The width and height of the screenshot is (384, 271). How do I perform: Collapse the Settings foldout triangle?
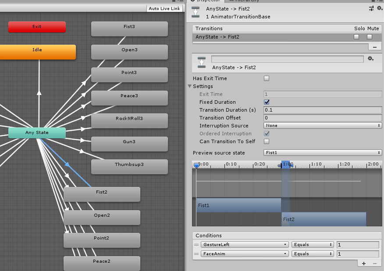190,86
